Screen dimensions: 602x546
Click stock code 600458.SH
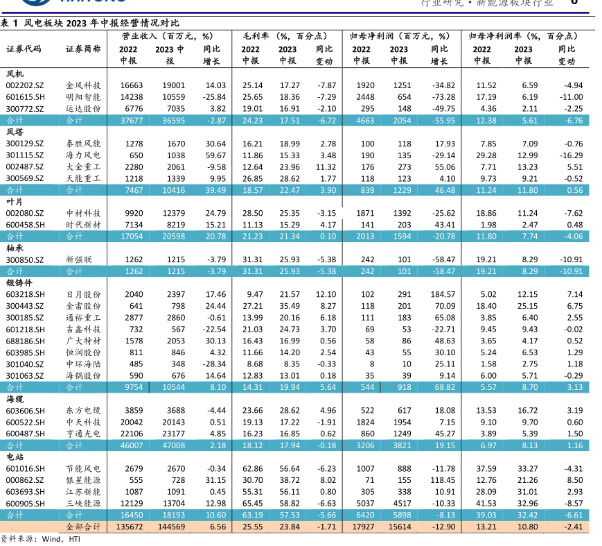(26, 225)
